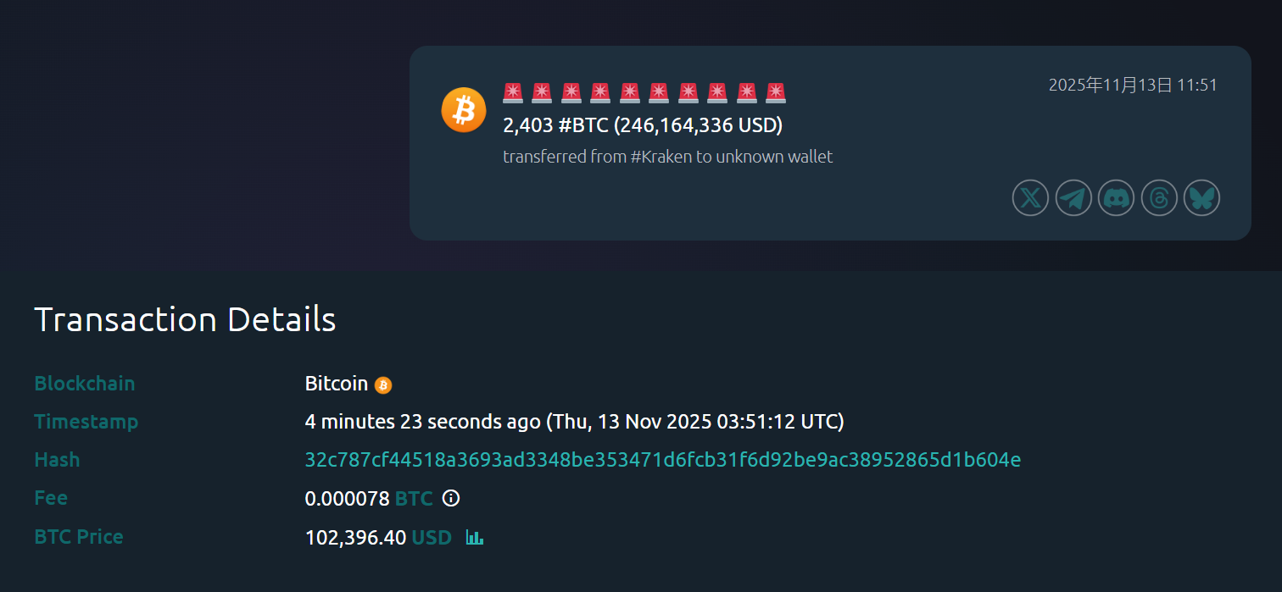This screenshot has width=1282, height=592.
Task: Share the alert on Bluesky
Action: pyautogui.click(x=1201, y=198)
